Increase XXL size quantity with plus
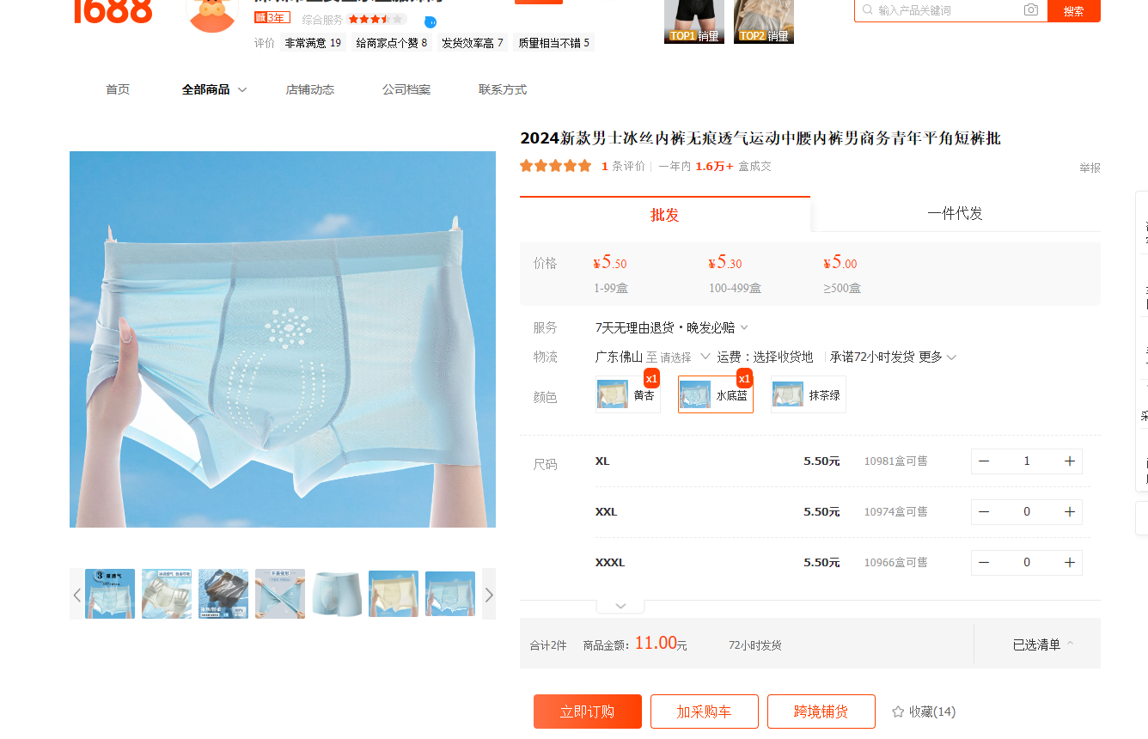This screenshot has height=739, width=1148. click(x=1069, y=512)
